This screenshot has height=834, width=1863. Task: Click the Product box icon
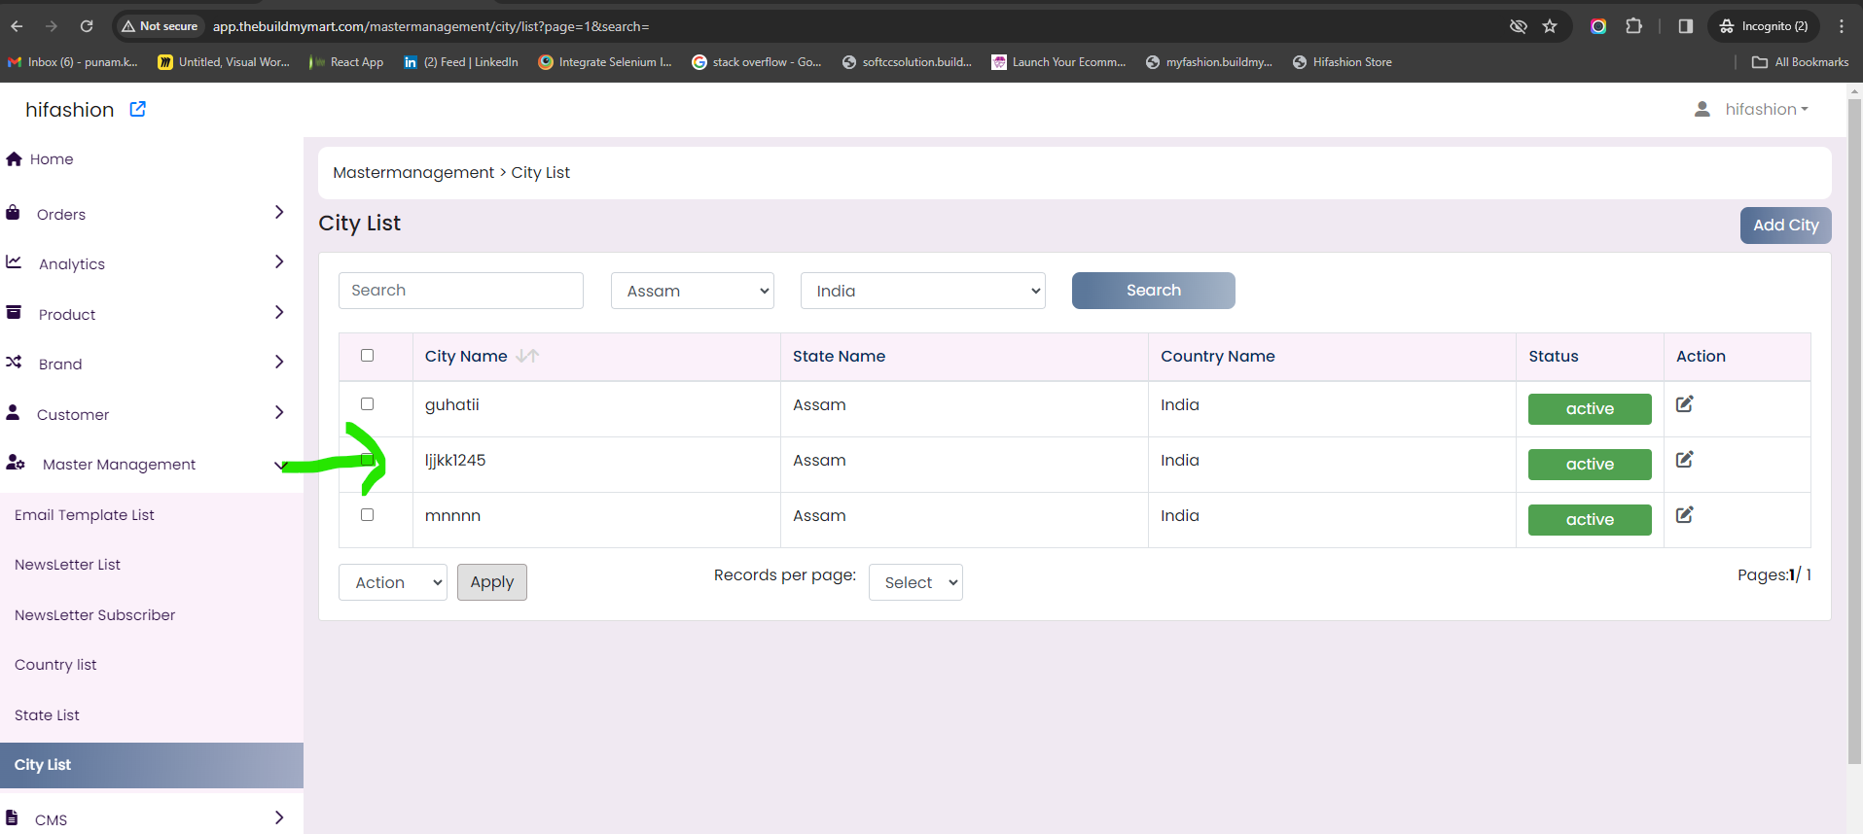point(14,312)
